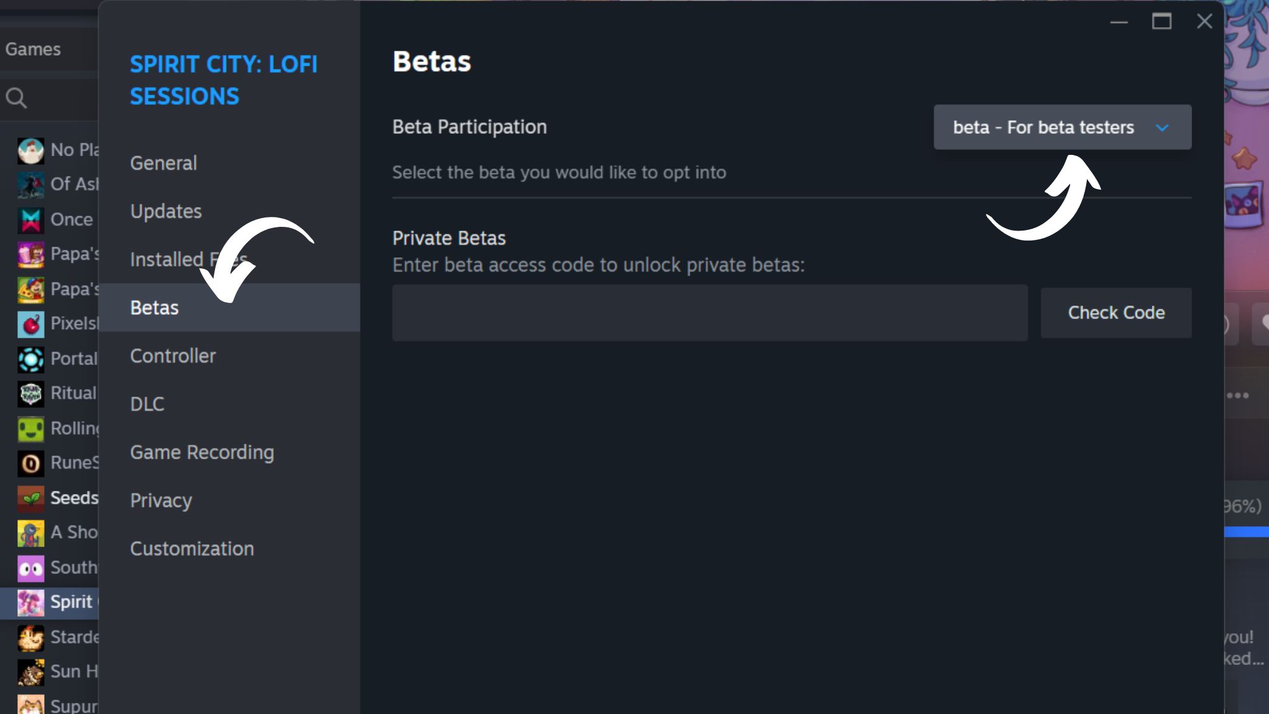The width and height of the screenshot is (1269, 714).
Task: Open the RuneScape game icon
Action: (30, 463)
